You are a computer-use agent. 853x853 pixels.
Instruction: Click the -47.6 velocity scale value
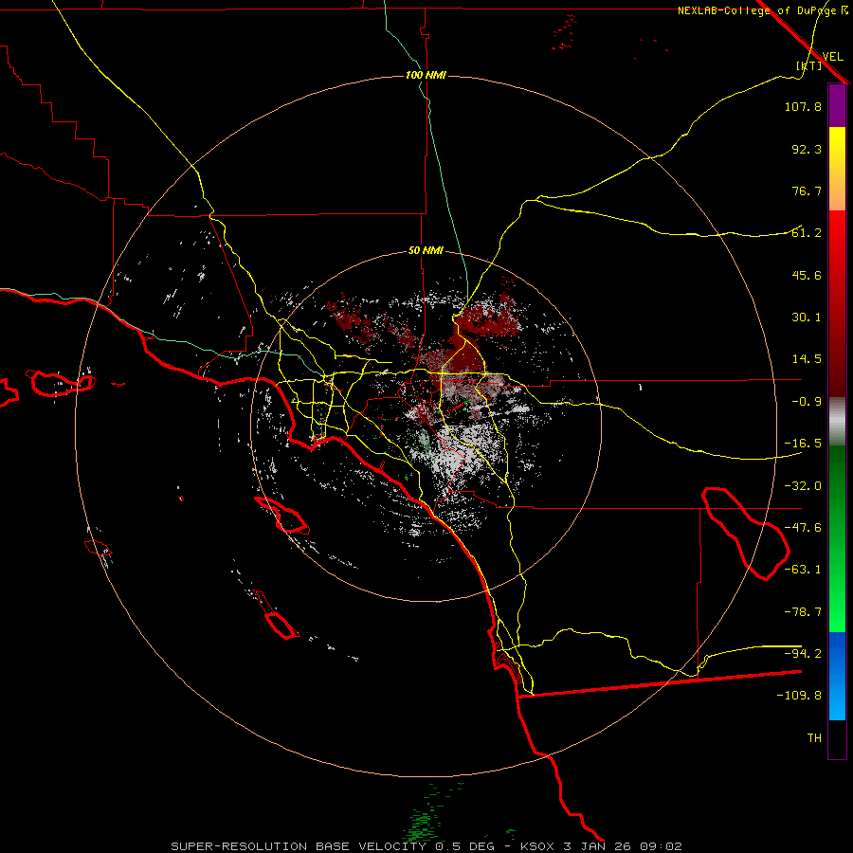coord(803,528)
